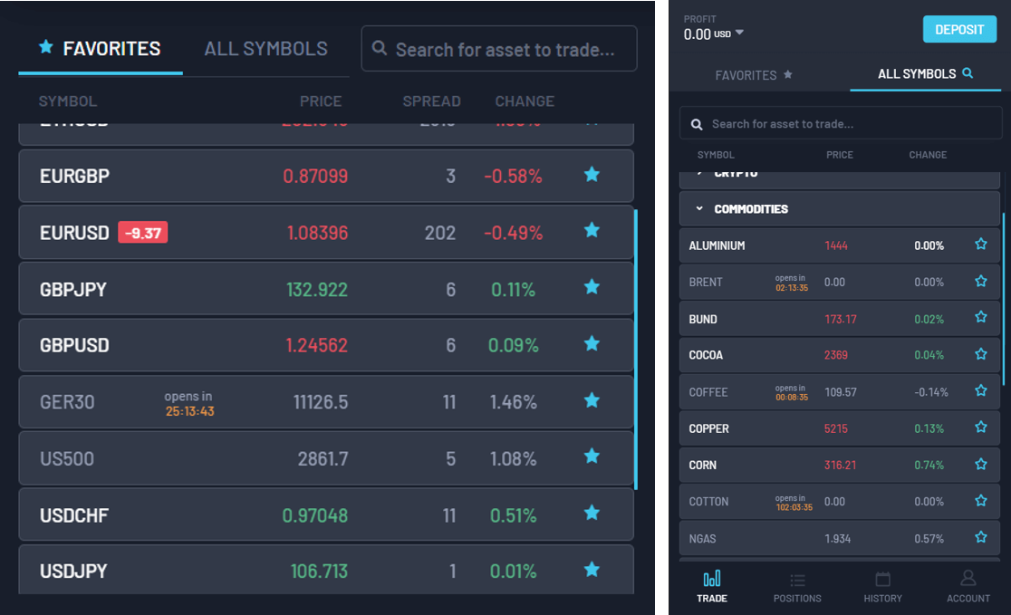Open the Trade section in bottom navigation
This screenshot has height=615, width=1011.
coord(712,585)
